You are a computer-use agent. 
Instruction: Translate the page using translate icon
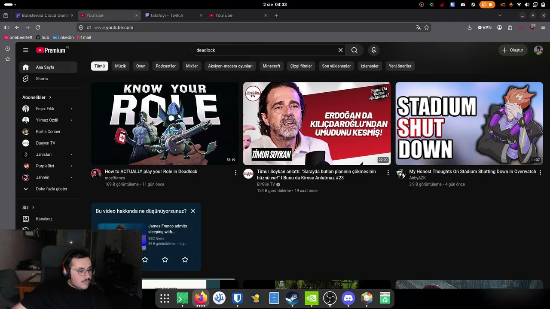418,27
